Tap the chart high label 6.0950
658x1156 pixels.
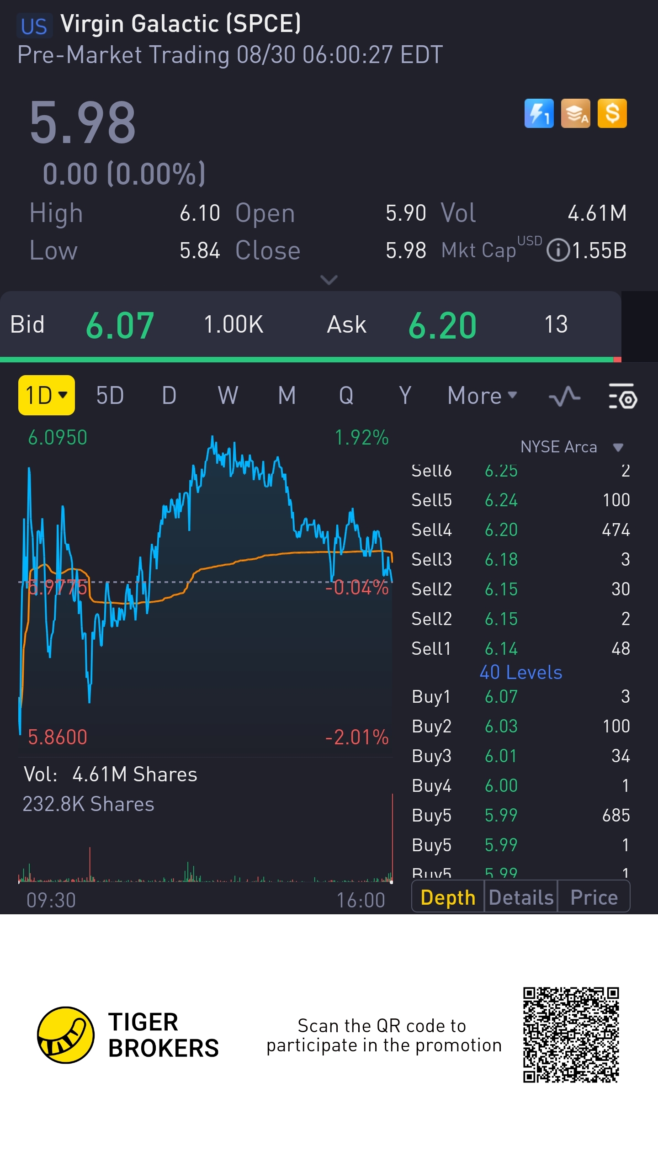point(58,438)
